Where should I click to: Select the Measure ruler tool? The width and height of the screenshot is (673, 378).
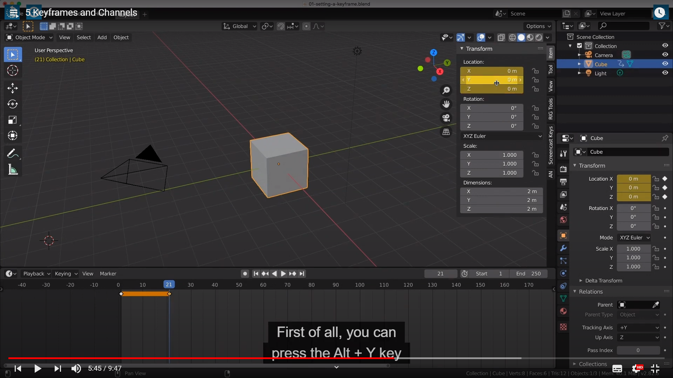click(x=13, y=170)
